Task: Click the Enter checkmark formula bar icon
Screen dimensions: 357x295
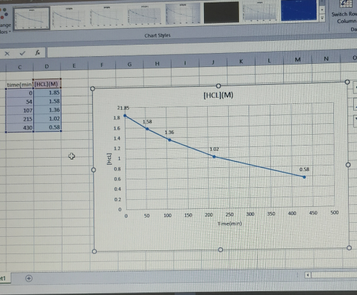Action: [22, 54]
